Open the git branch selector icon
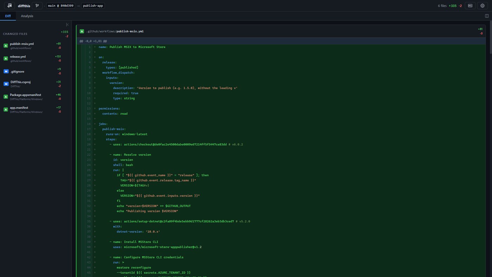The image size is (492, 277). (37, 6)
